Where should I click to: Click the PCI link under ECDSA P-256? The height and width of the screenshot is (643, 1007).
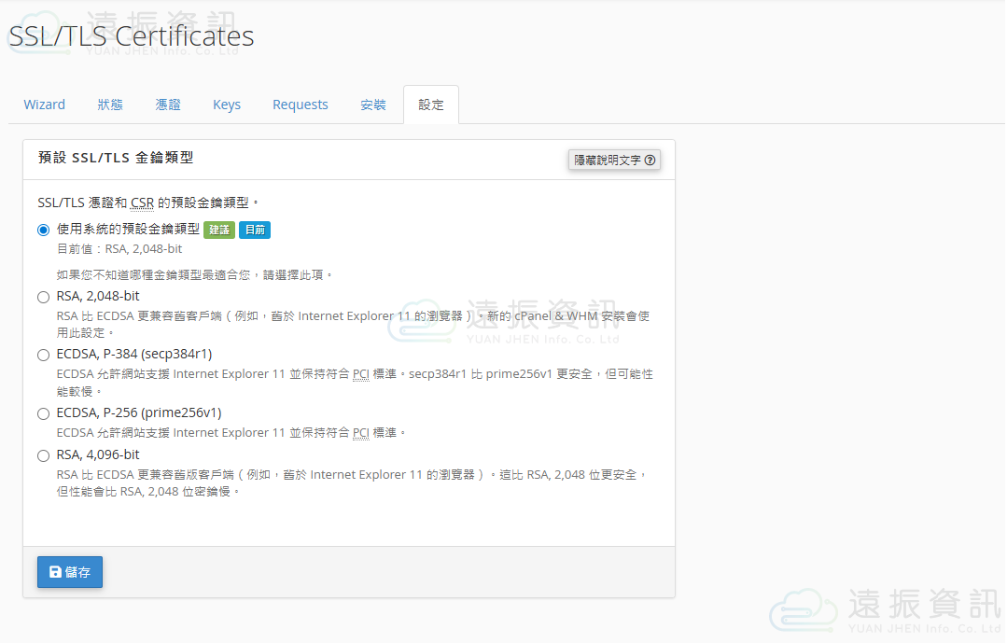[x=361, y=432]
